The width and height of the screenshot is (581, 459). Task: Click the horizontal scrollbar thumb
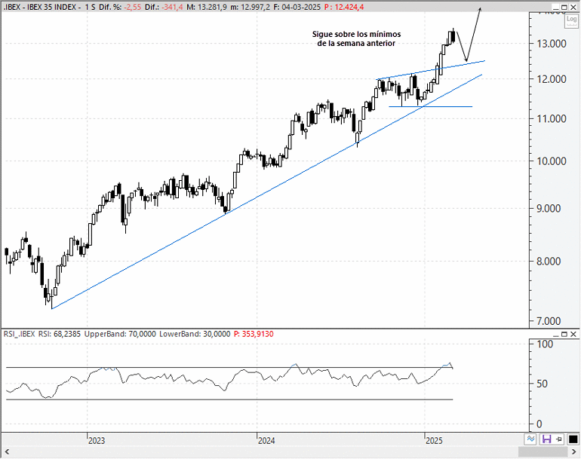(x=543, y=451)
